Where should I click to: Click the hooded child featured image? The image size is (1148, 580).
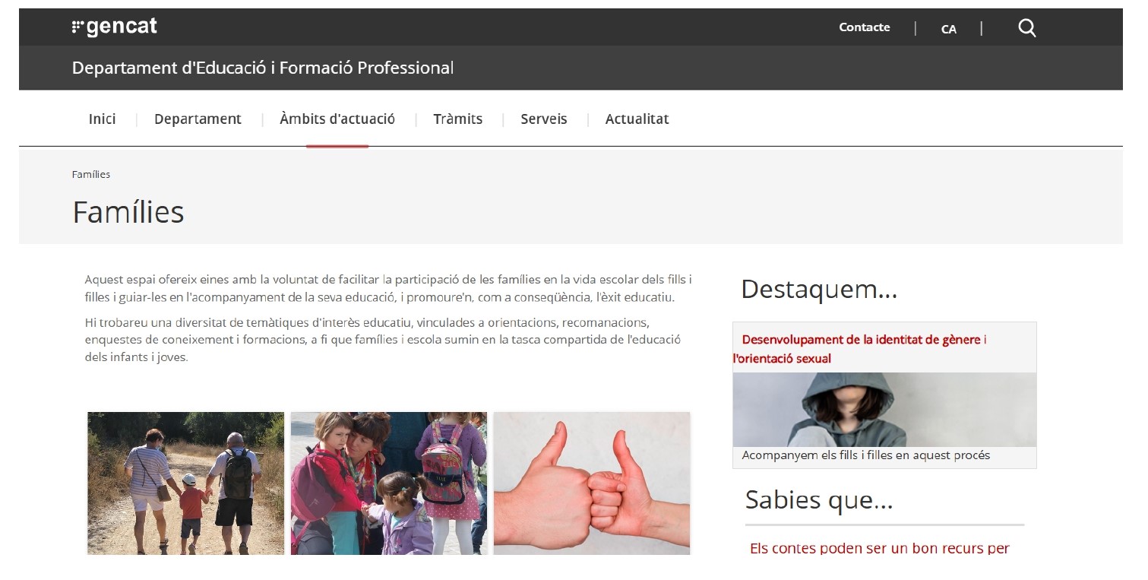(884, 409)
